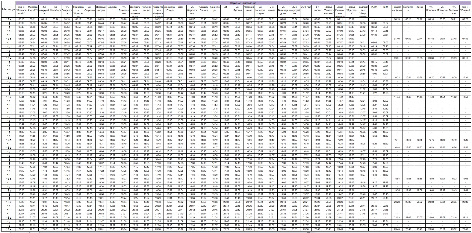Click the Мельников луг header
This screenshot has height=233, width=472.
tap(146, 11)
